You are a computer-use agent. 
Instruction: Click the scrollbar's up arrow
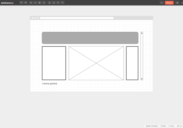(142, 33)
